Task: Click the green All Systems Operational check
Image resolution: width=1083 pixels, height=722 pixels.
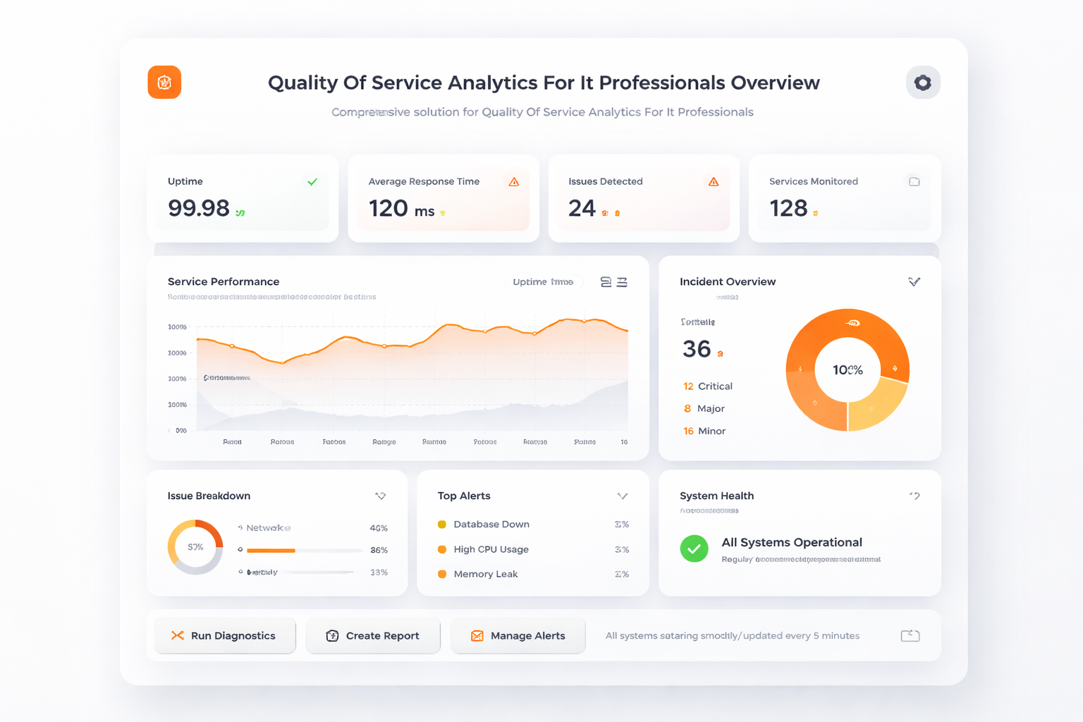Action: click(694, 549)
